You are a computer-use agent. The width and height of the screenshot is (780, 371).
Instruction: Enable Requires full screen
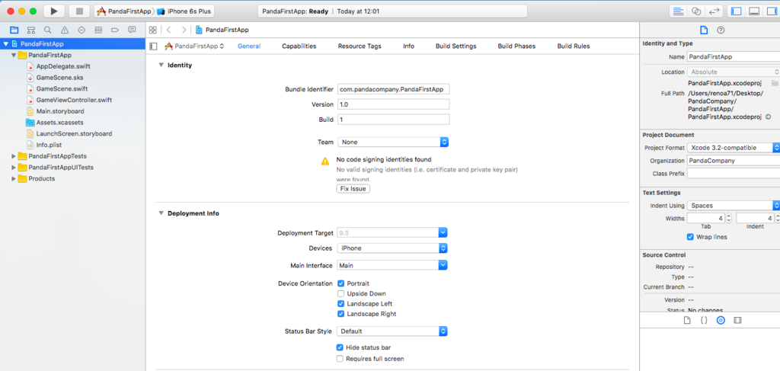[x=340, y=358]
